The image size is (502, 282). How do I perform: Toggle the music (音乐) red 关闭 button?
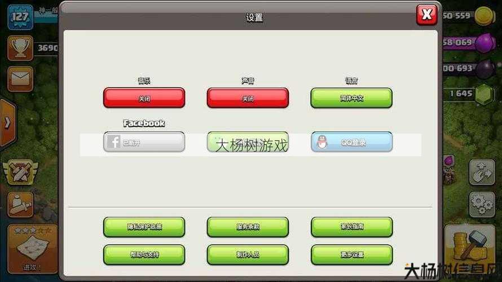144,98
